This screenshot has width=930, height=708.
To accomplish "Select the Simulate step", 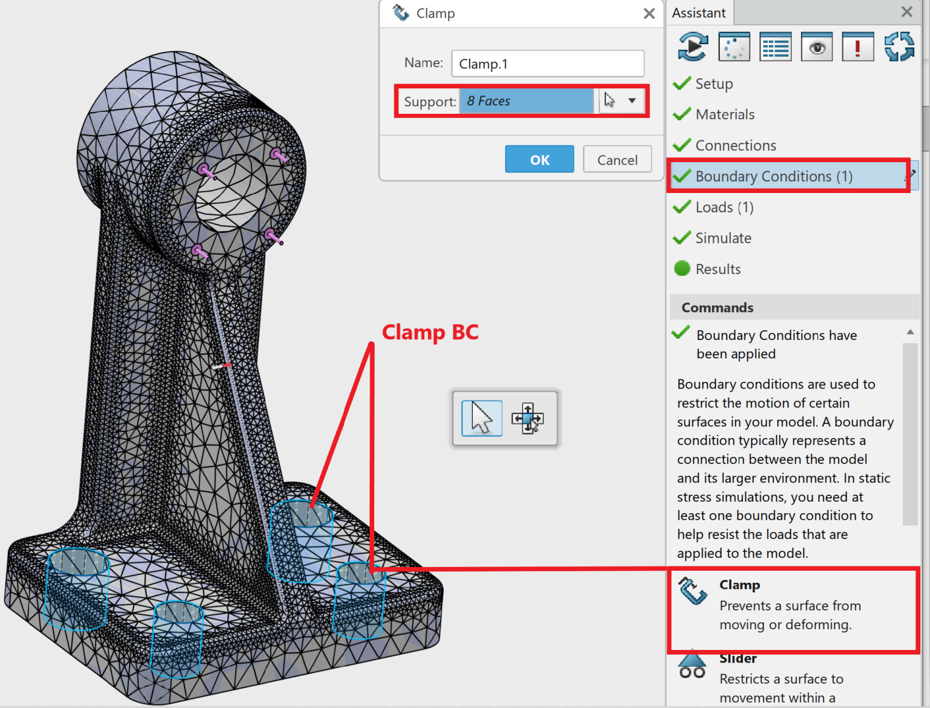I will 723,238.
